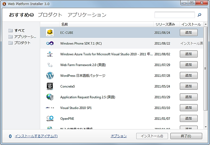The height and width of the screenshot is (145, 210).
Task: Click the EC-CUBE product icon
Action: 50,32
